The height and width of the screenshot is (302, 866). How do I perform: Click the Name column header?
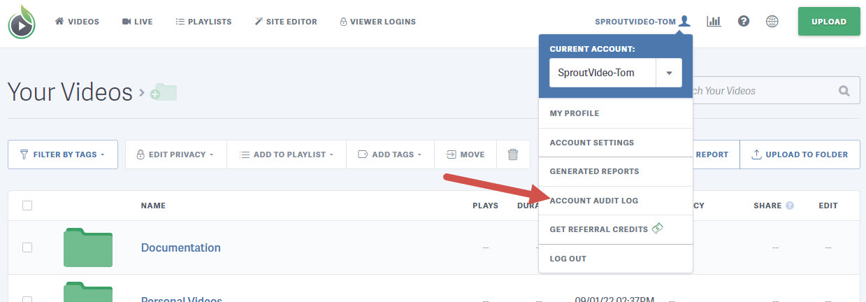pos(153,206)
